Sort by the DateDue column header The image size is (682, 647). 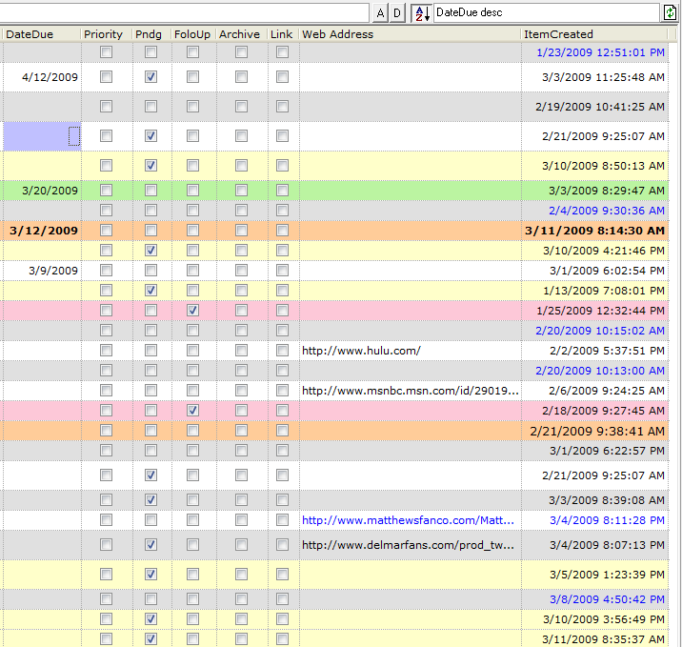point(42,34)
